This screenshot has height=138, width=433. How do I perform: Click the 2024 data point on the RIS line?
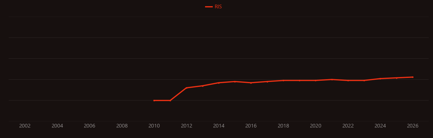[x=380, y=79]
